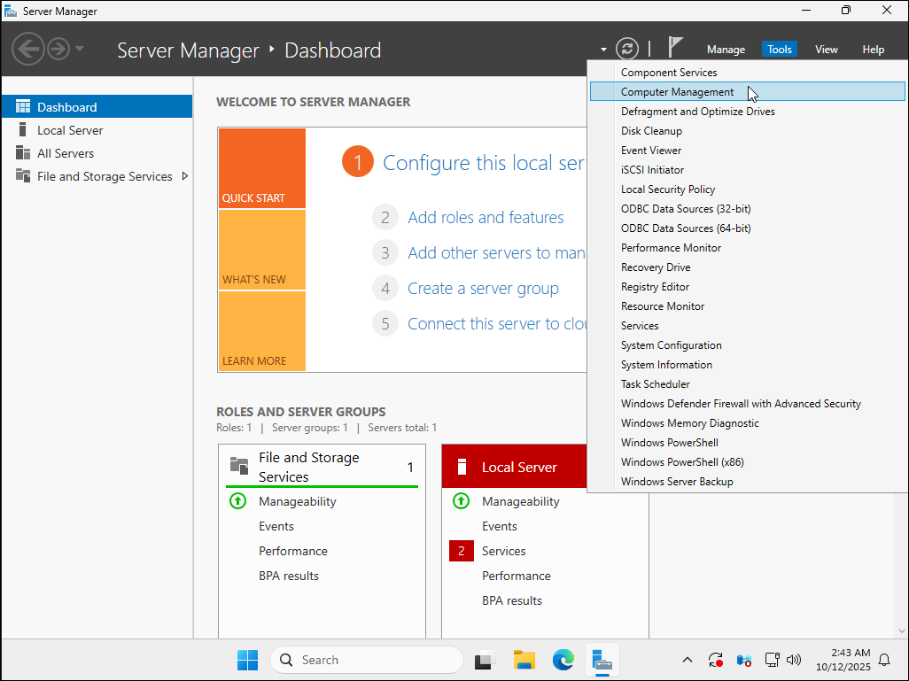Click the dropdown arrow beside refresh
The height and width of the screenshot is (681, 909).
602,49
